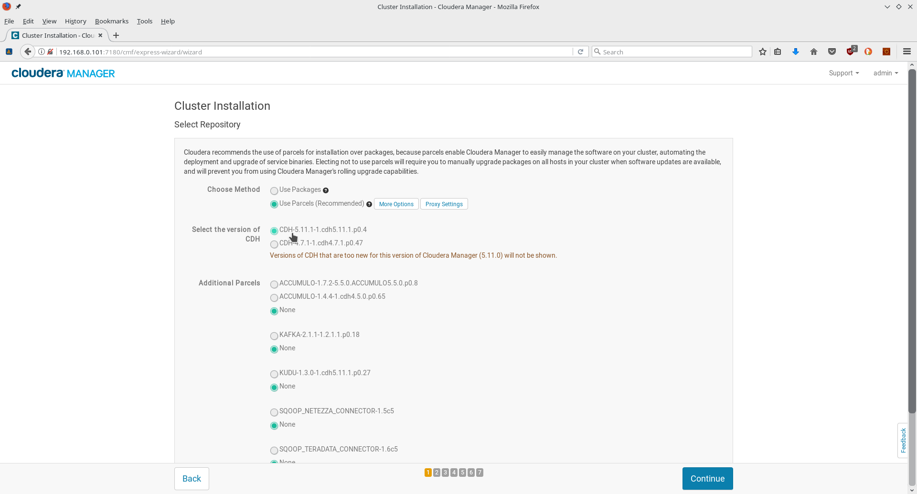Click the blue extension icon left of back button

[x=9, y=52]
